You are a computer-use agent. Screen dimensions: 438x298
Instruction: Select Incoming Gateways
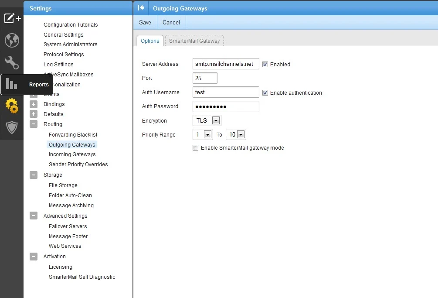pyautogui.click(x=72, y=154)
